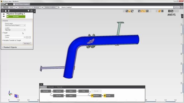Click the dark icon starting second toolbar group
This screenshot has width=184, height=103.
(x=139, y=11)
